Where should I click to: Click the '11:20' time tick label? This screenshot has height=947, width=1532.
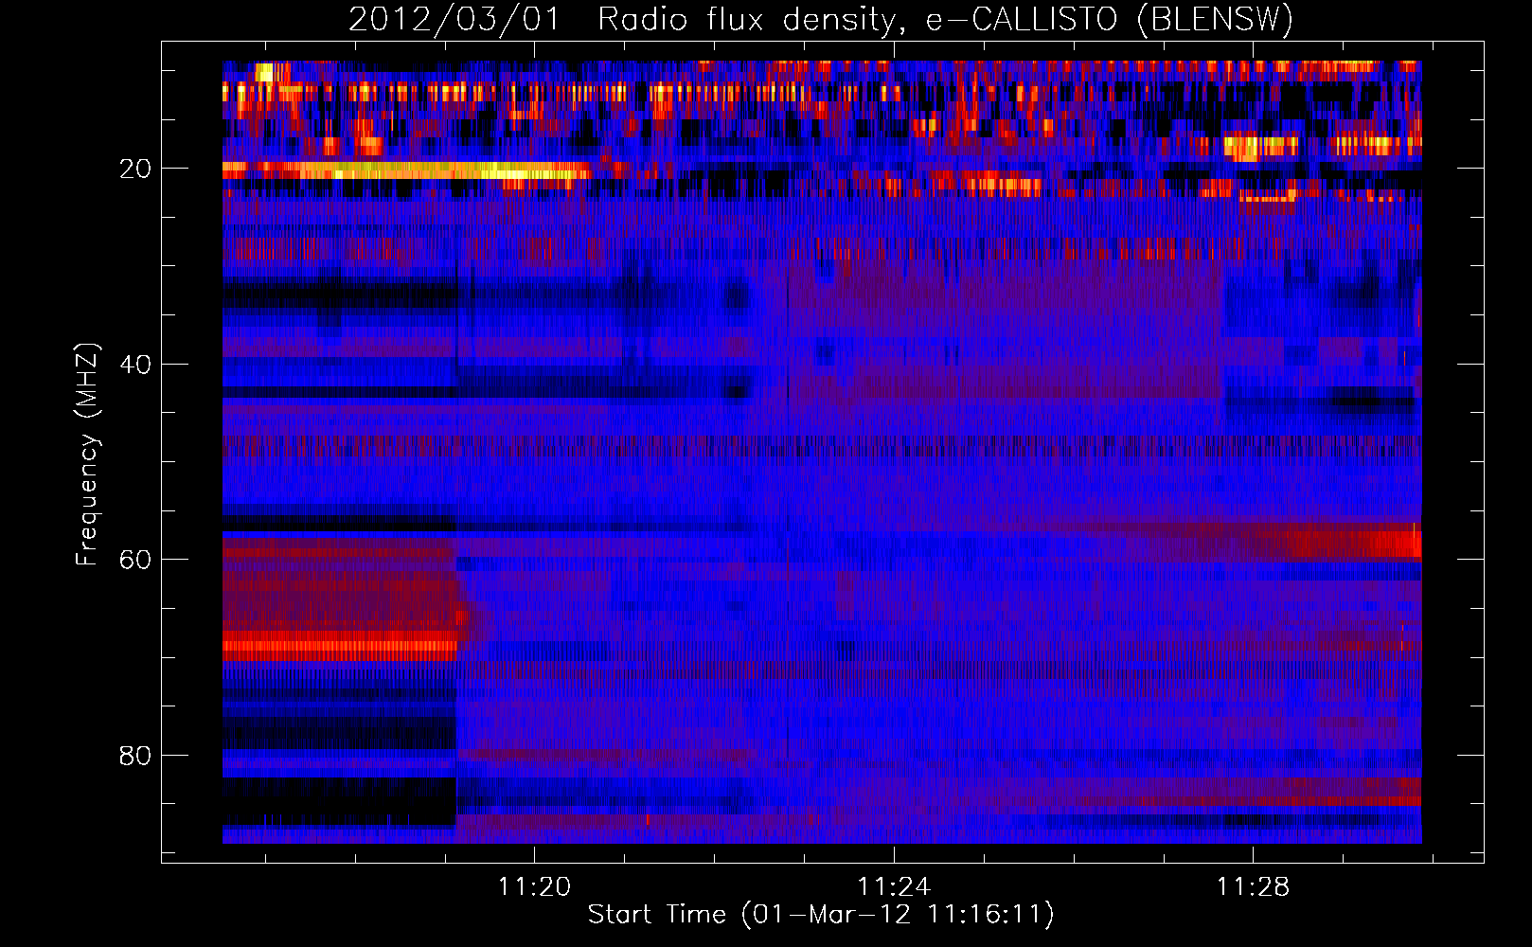click(x=535, y=886)
